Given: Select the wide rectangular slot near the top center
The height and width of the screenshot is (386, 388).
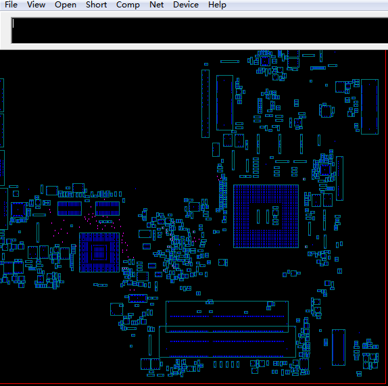Looking at the screenshot, I should (x=224, y=103).
